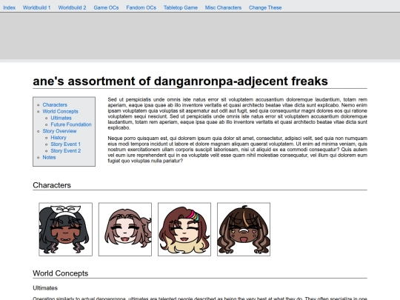
Task: Open black-haired character with white bow
Action: click(x=66, y=230)
